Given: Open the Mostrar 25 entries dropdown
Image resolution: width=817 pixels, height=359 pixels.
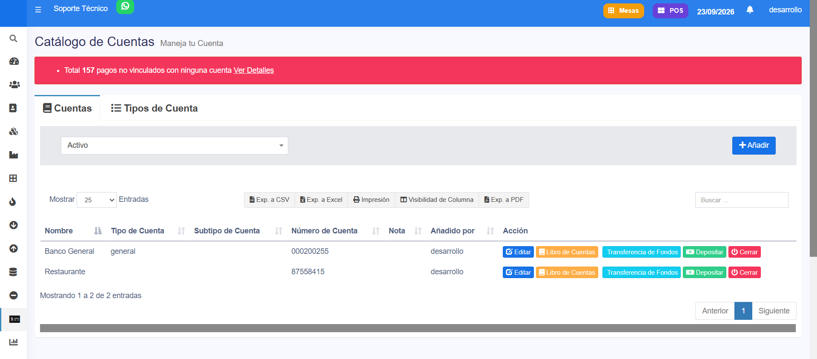Looking at the screenshot, I should pyautogui.click(x=97, y=200).
